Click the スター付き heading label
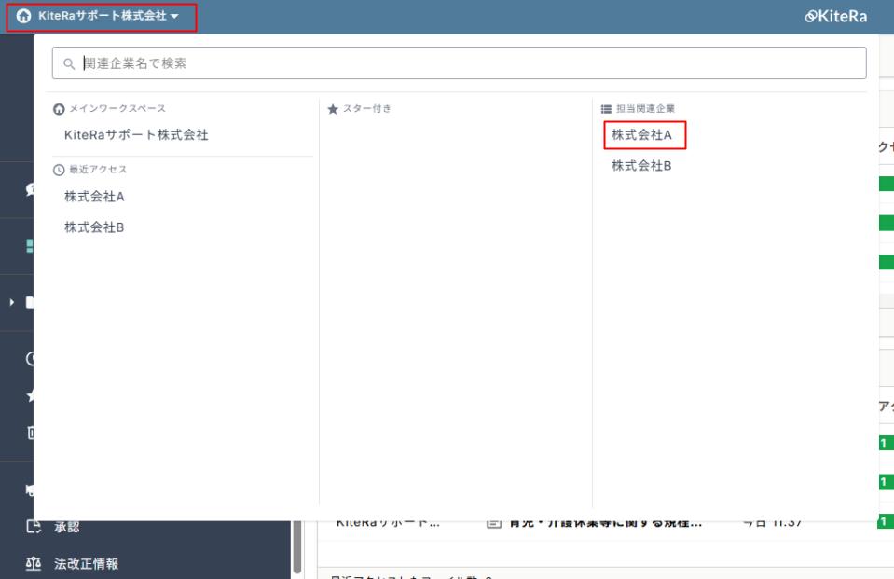Image resolution: width=894 pixels, height=579 pixels. tap(366, 108)
